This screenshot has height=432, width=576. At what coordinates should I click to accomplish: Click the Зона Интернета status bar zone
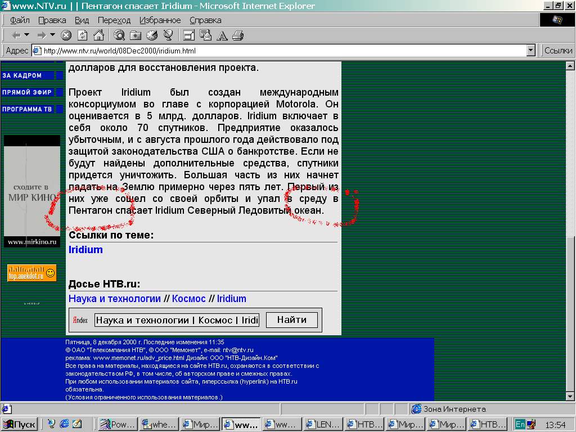449,409
